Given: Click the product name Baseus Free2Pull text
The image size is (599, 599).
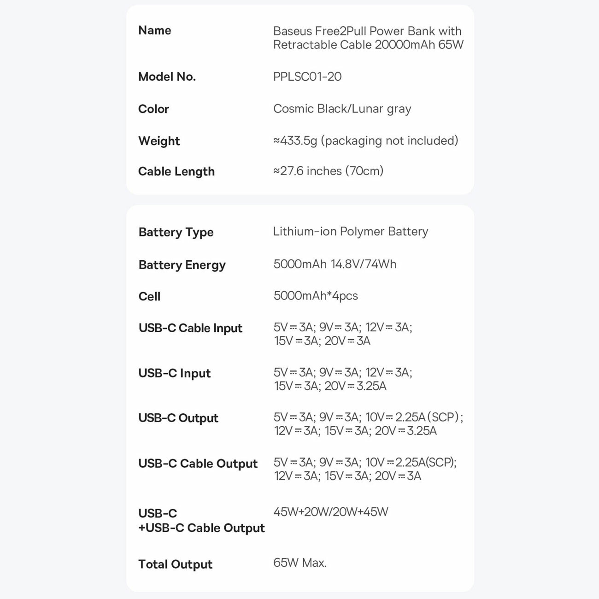Looking at the screenshot, I should 368,38.
